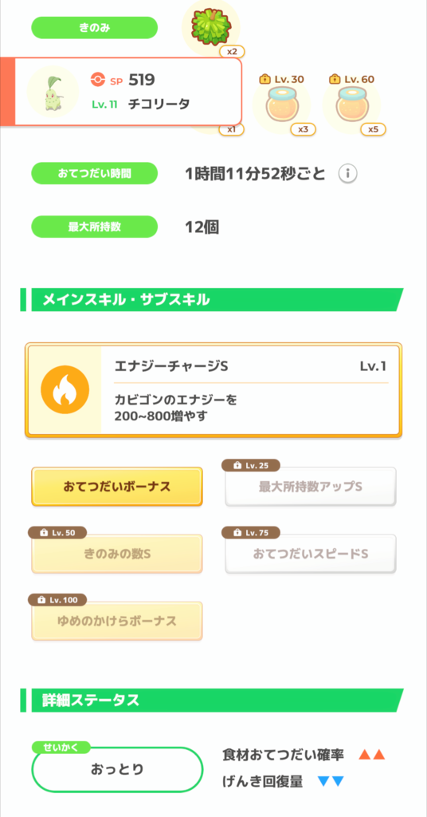Select the おてつだいボーナス sub skill
The height and width of the screenshot is (817, 427).
(117, 487)
